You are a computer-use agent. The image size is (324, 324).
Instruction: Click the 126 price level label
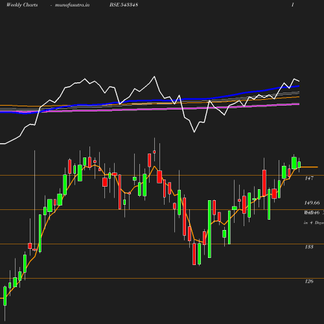(x=309, y=281)
